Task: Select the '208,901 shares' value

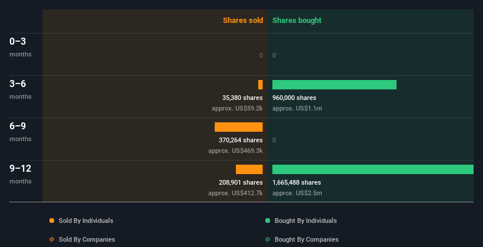Action: [x=241, y=183]
